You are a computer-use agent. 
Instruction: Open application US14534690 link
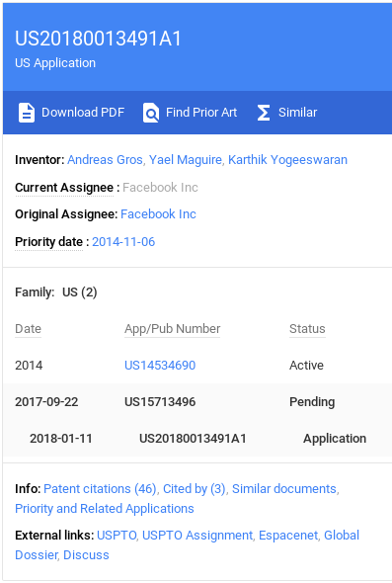[x=160, y=366]
